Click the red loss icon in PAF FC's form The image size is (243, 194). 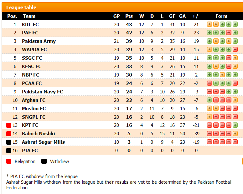coord(229,32)
